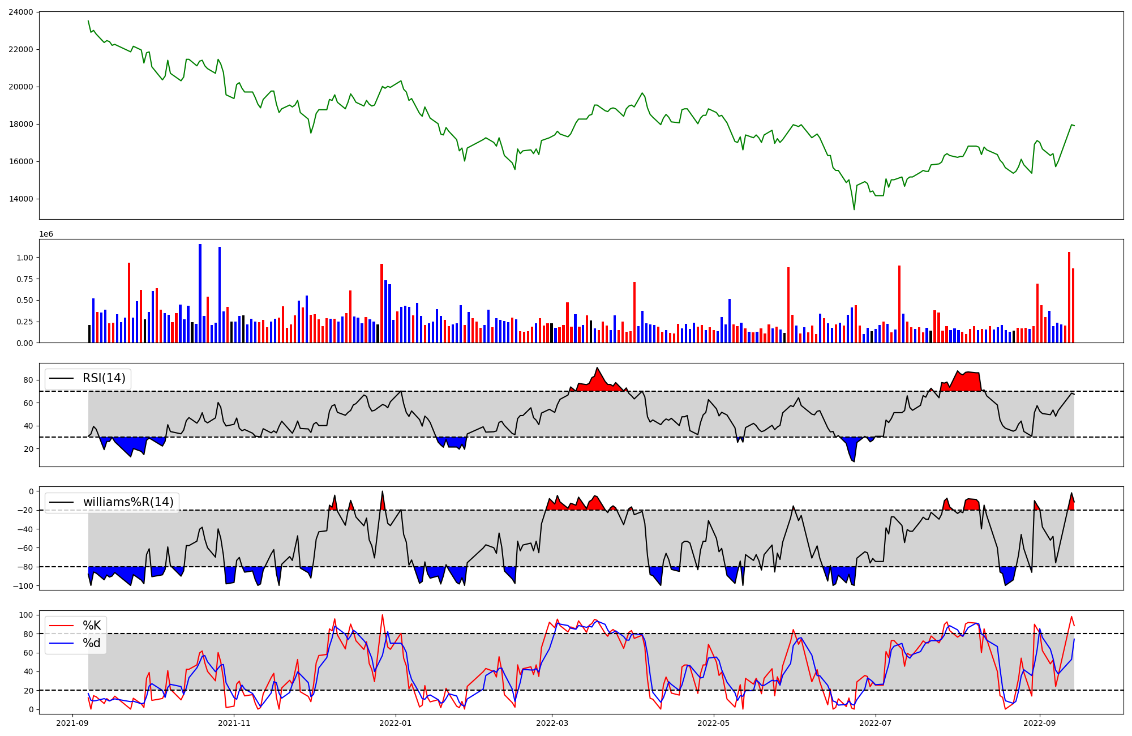Select the 2022-09 x-axis date tick
Image resolution: width=1132 pixels, height=736 pixels.
pyautogui.click(x=1040, y=723)
